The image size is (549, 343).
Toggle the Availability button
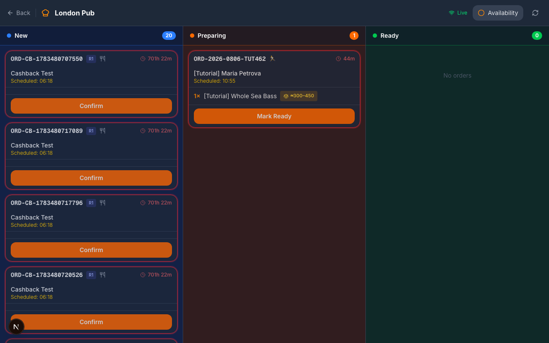coord(498,13)
